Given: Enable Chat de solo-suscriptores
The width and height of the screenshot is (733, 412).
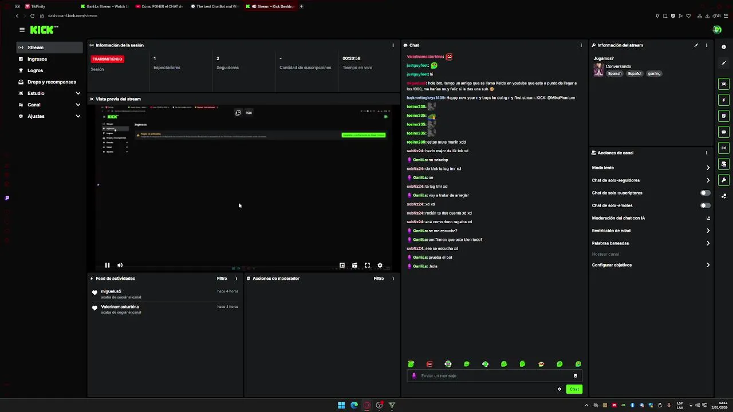Looking at the screenshot, I should coord(706,193).
